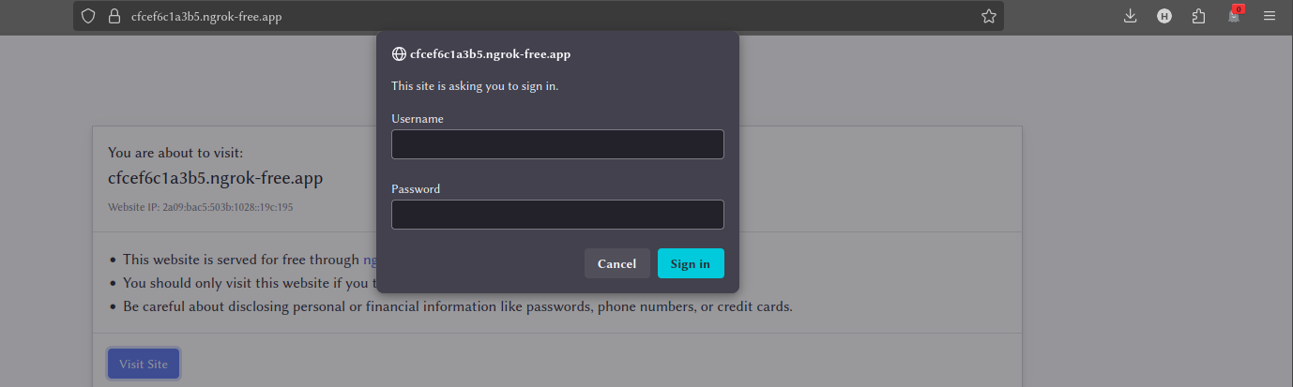Screen dimensions: 1293x387
Task: Focus the Username input field
Action: 557,144
